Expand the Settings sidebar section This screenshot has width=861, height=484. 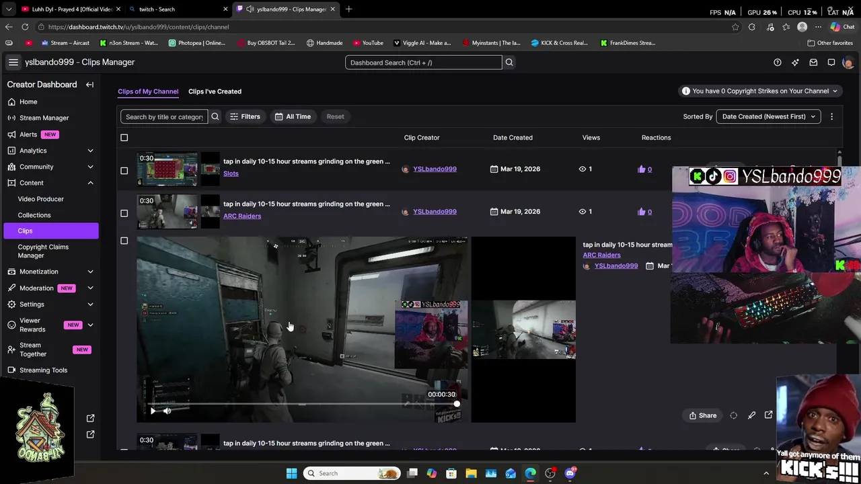[x=90, y=305]
